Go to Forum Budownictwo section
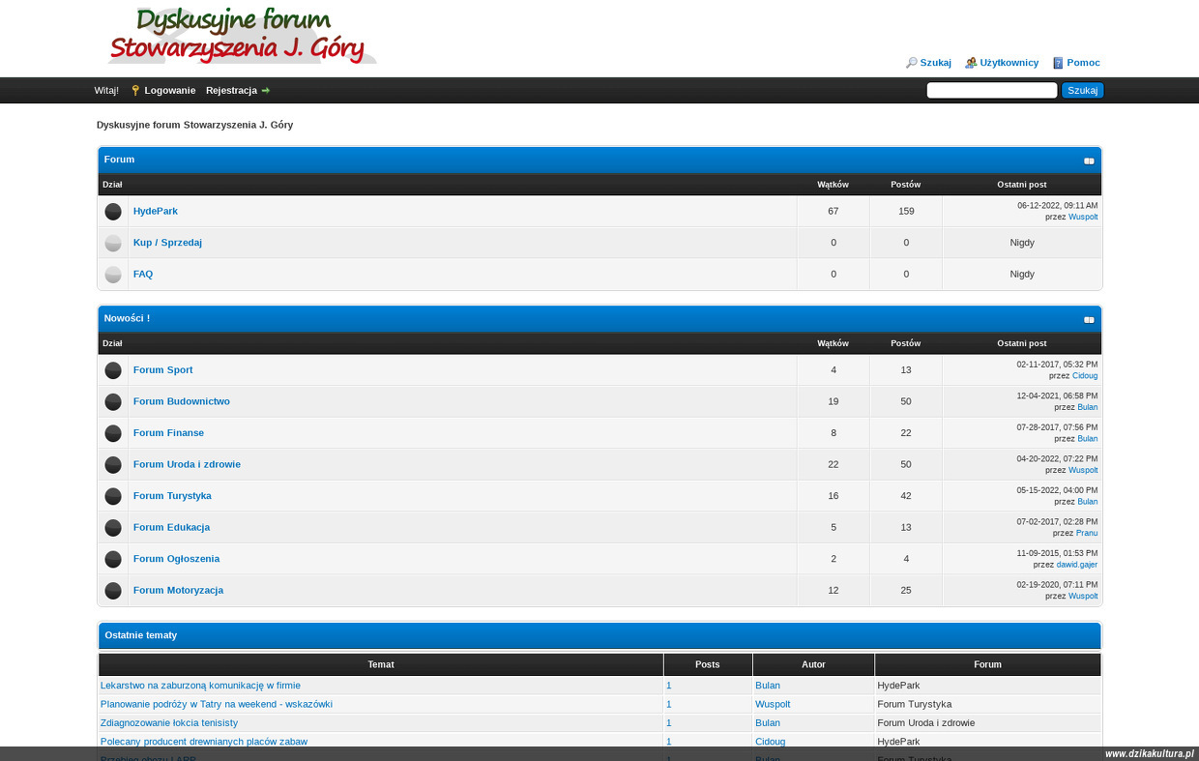 [182, 401]
